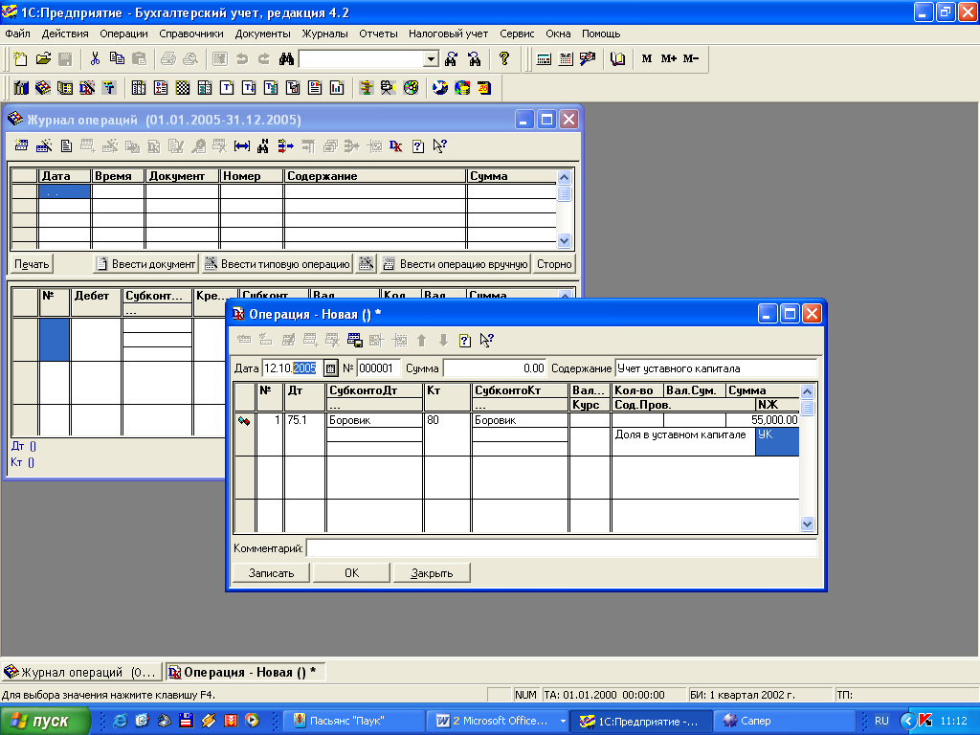Open the calendar icon in main toolbar
This screenshot has height=735, width=980.
[x=566, y=58]
